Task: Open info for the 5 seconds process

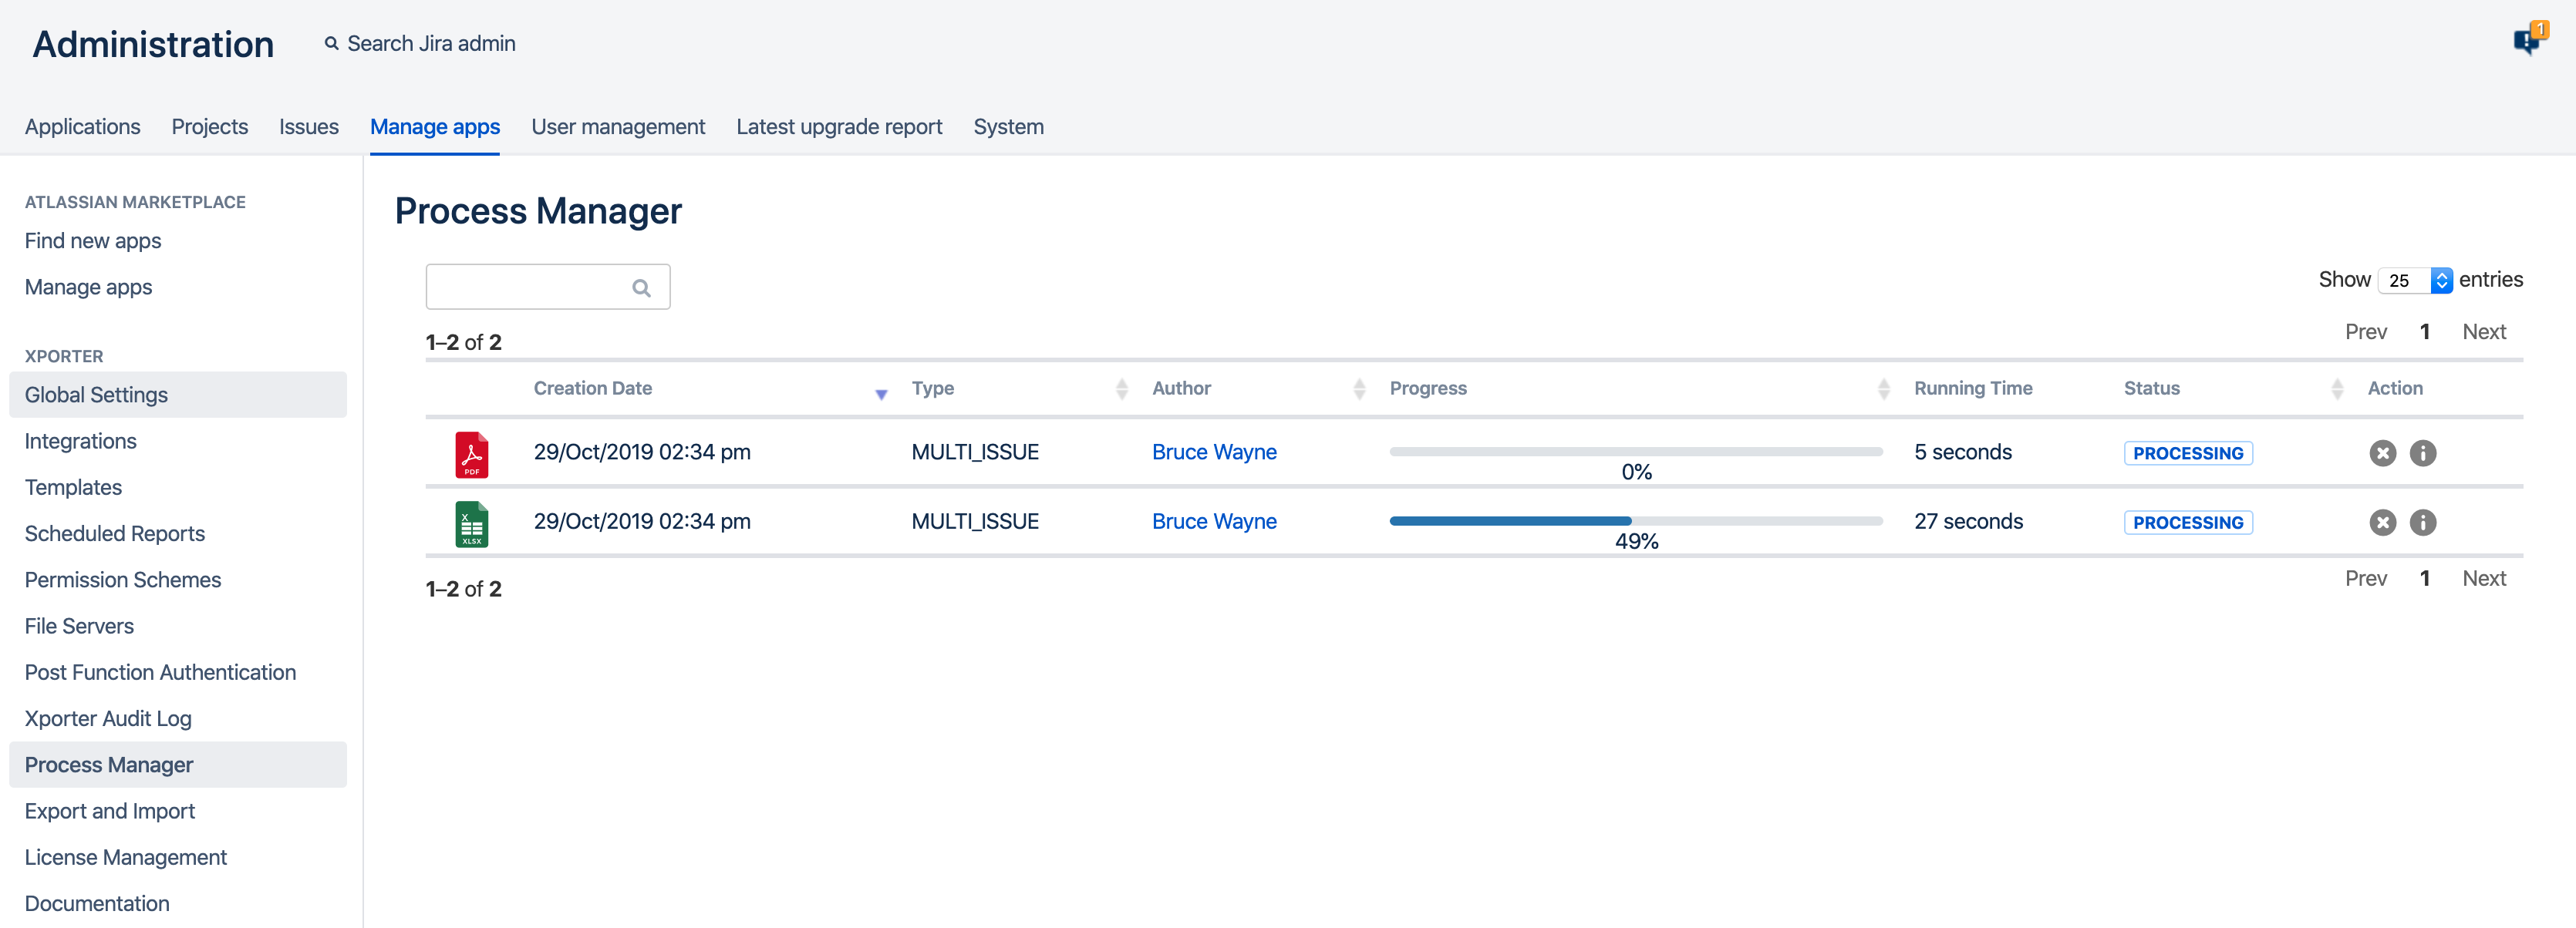Action: (x=2422, y=453)
